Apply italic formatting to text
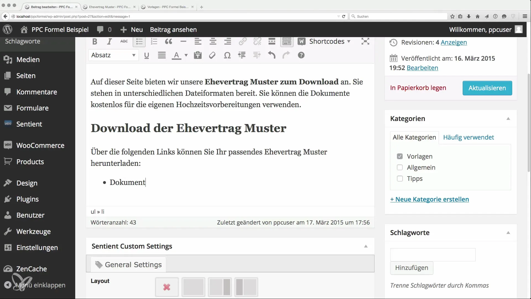 (110, 42)
